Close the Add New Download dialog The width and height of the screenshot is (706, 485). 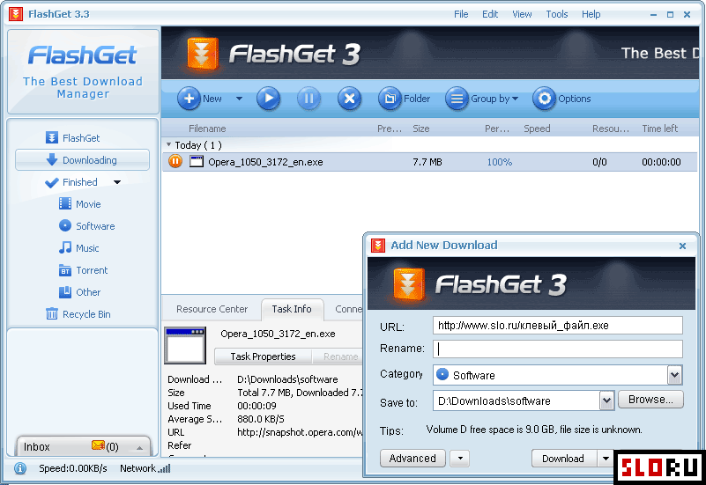(x=682, y=246)
